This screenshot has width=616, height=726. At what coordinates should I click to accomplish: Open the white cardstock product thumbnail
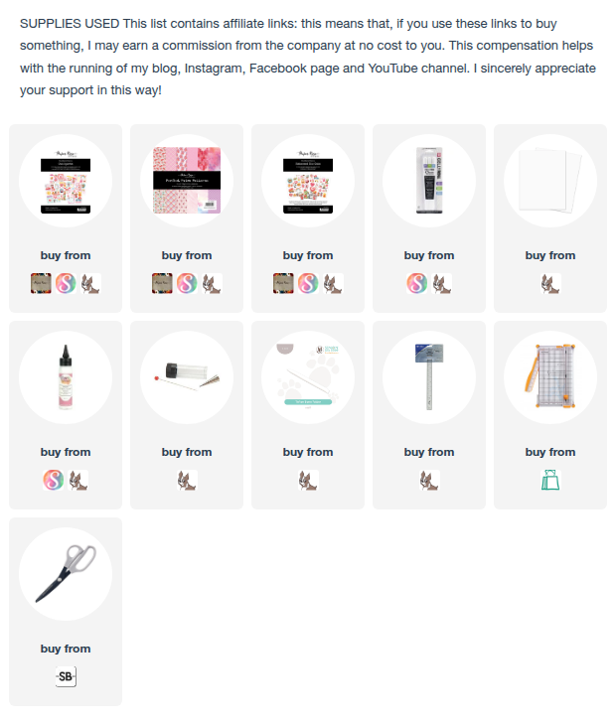click(550, 181)
